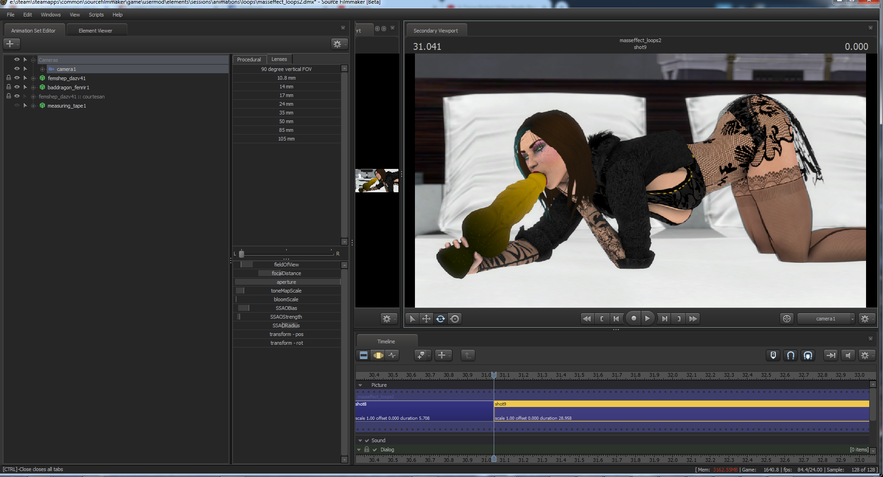Go to previous clip boundary bracket button

click(x=602, y=319)
